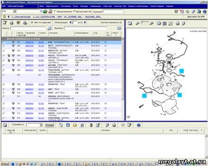Click the printer icon in illustration toolbar
Image resolution: width=208 pixels, height=166 pixels.
[177, 24]
